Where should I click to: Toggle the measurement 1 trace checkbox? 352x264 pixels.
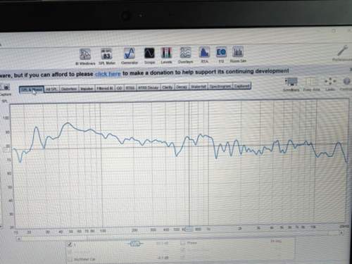point(70,244)
